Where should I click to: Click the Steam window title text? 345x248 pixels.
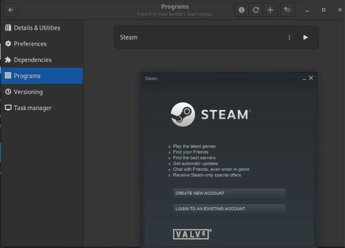(151, 79)
